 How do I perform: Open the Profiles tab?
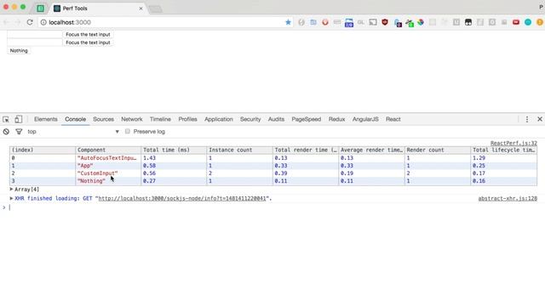point(187,119)
